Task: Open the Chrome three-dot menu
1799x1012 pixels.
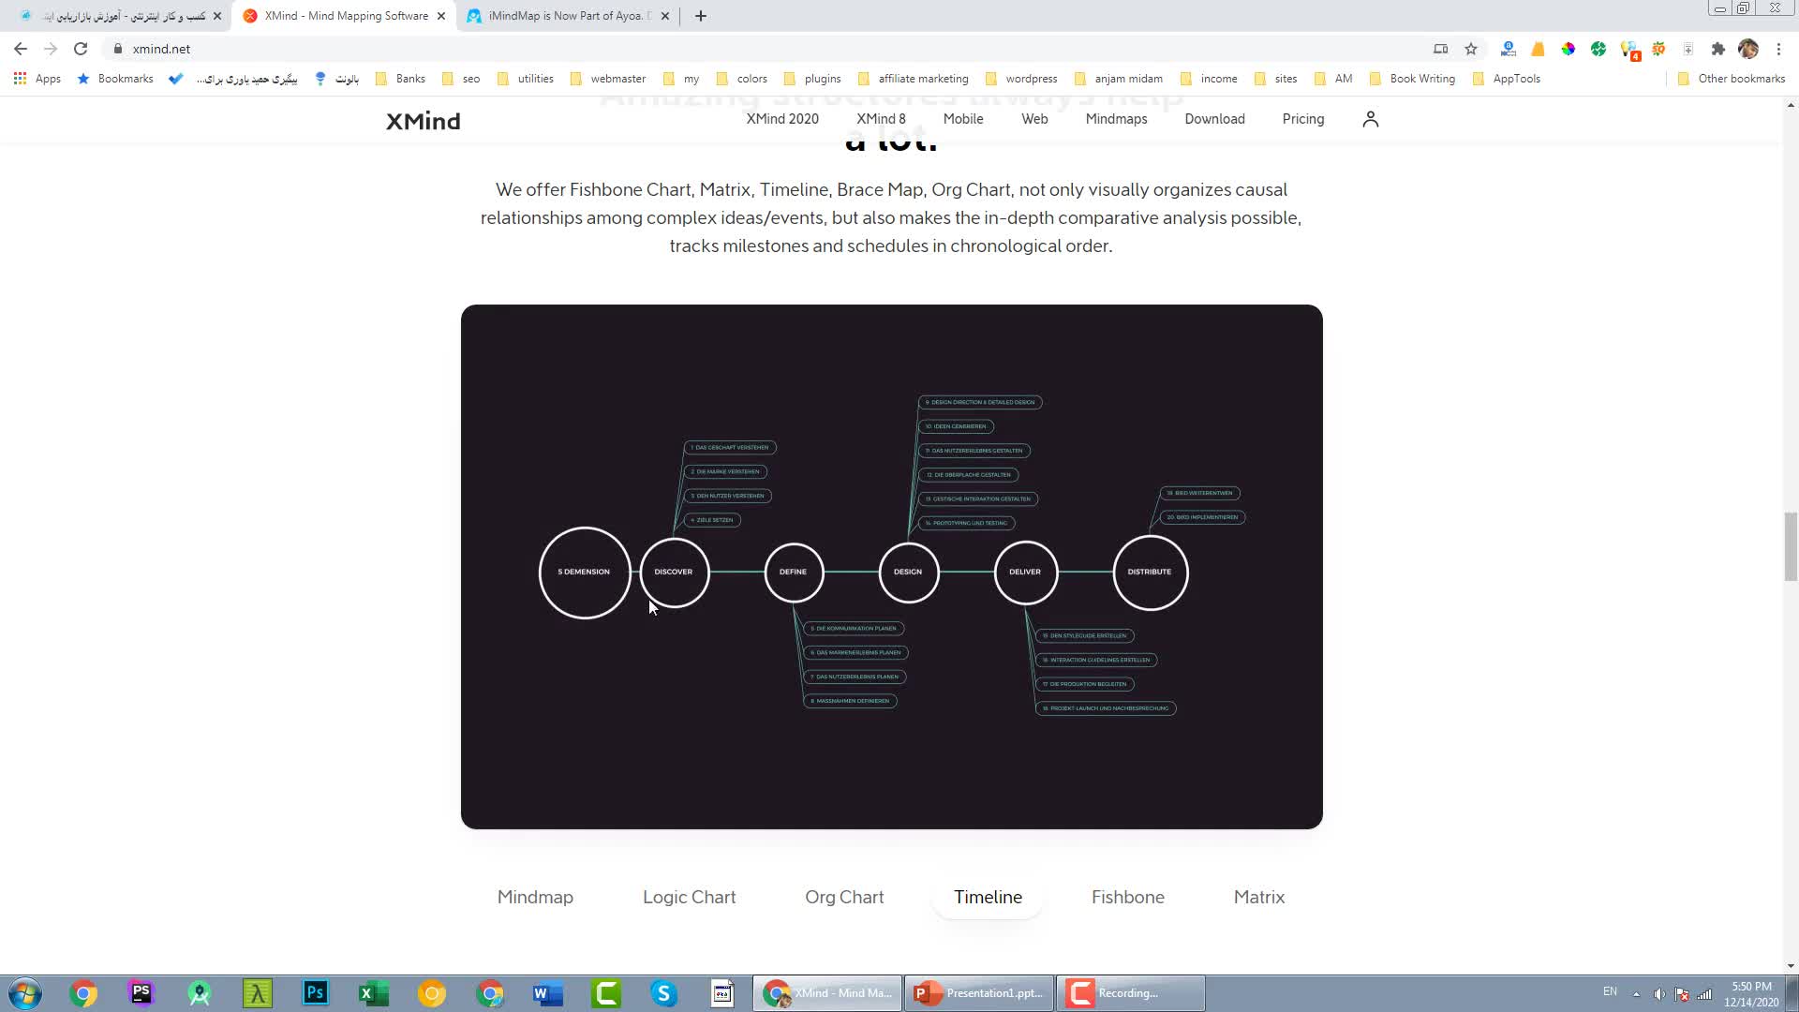Action: pyautogui.click(x=1778, y=49)
